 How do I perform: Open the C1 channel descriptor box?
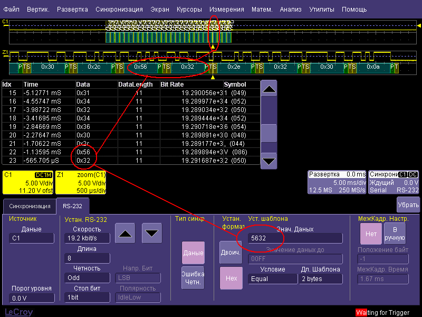coord(27,183)
